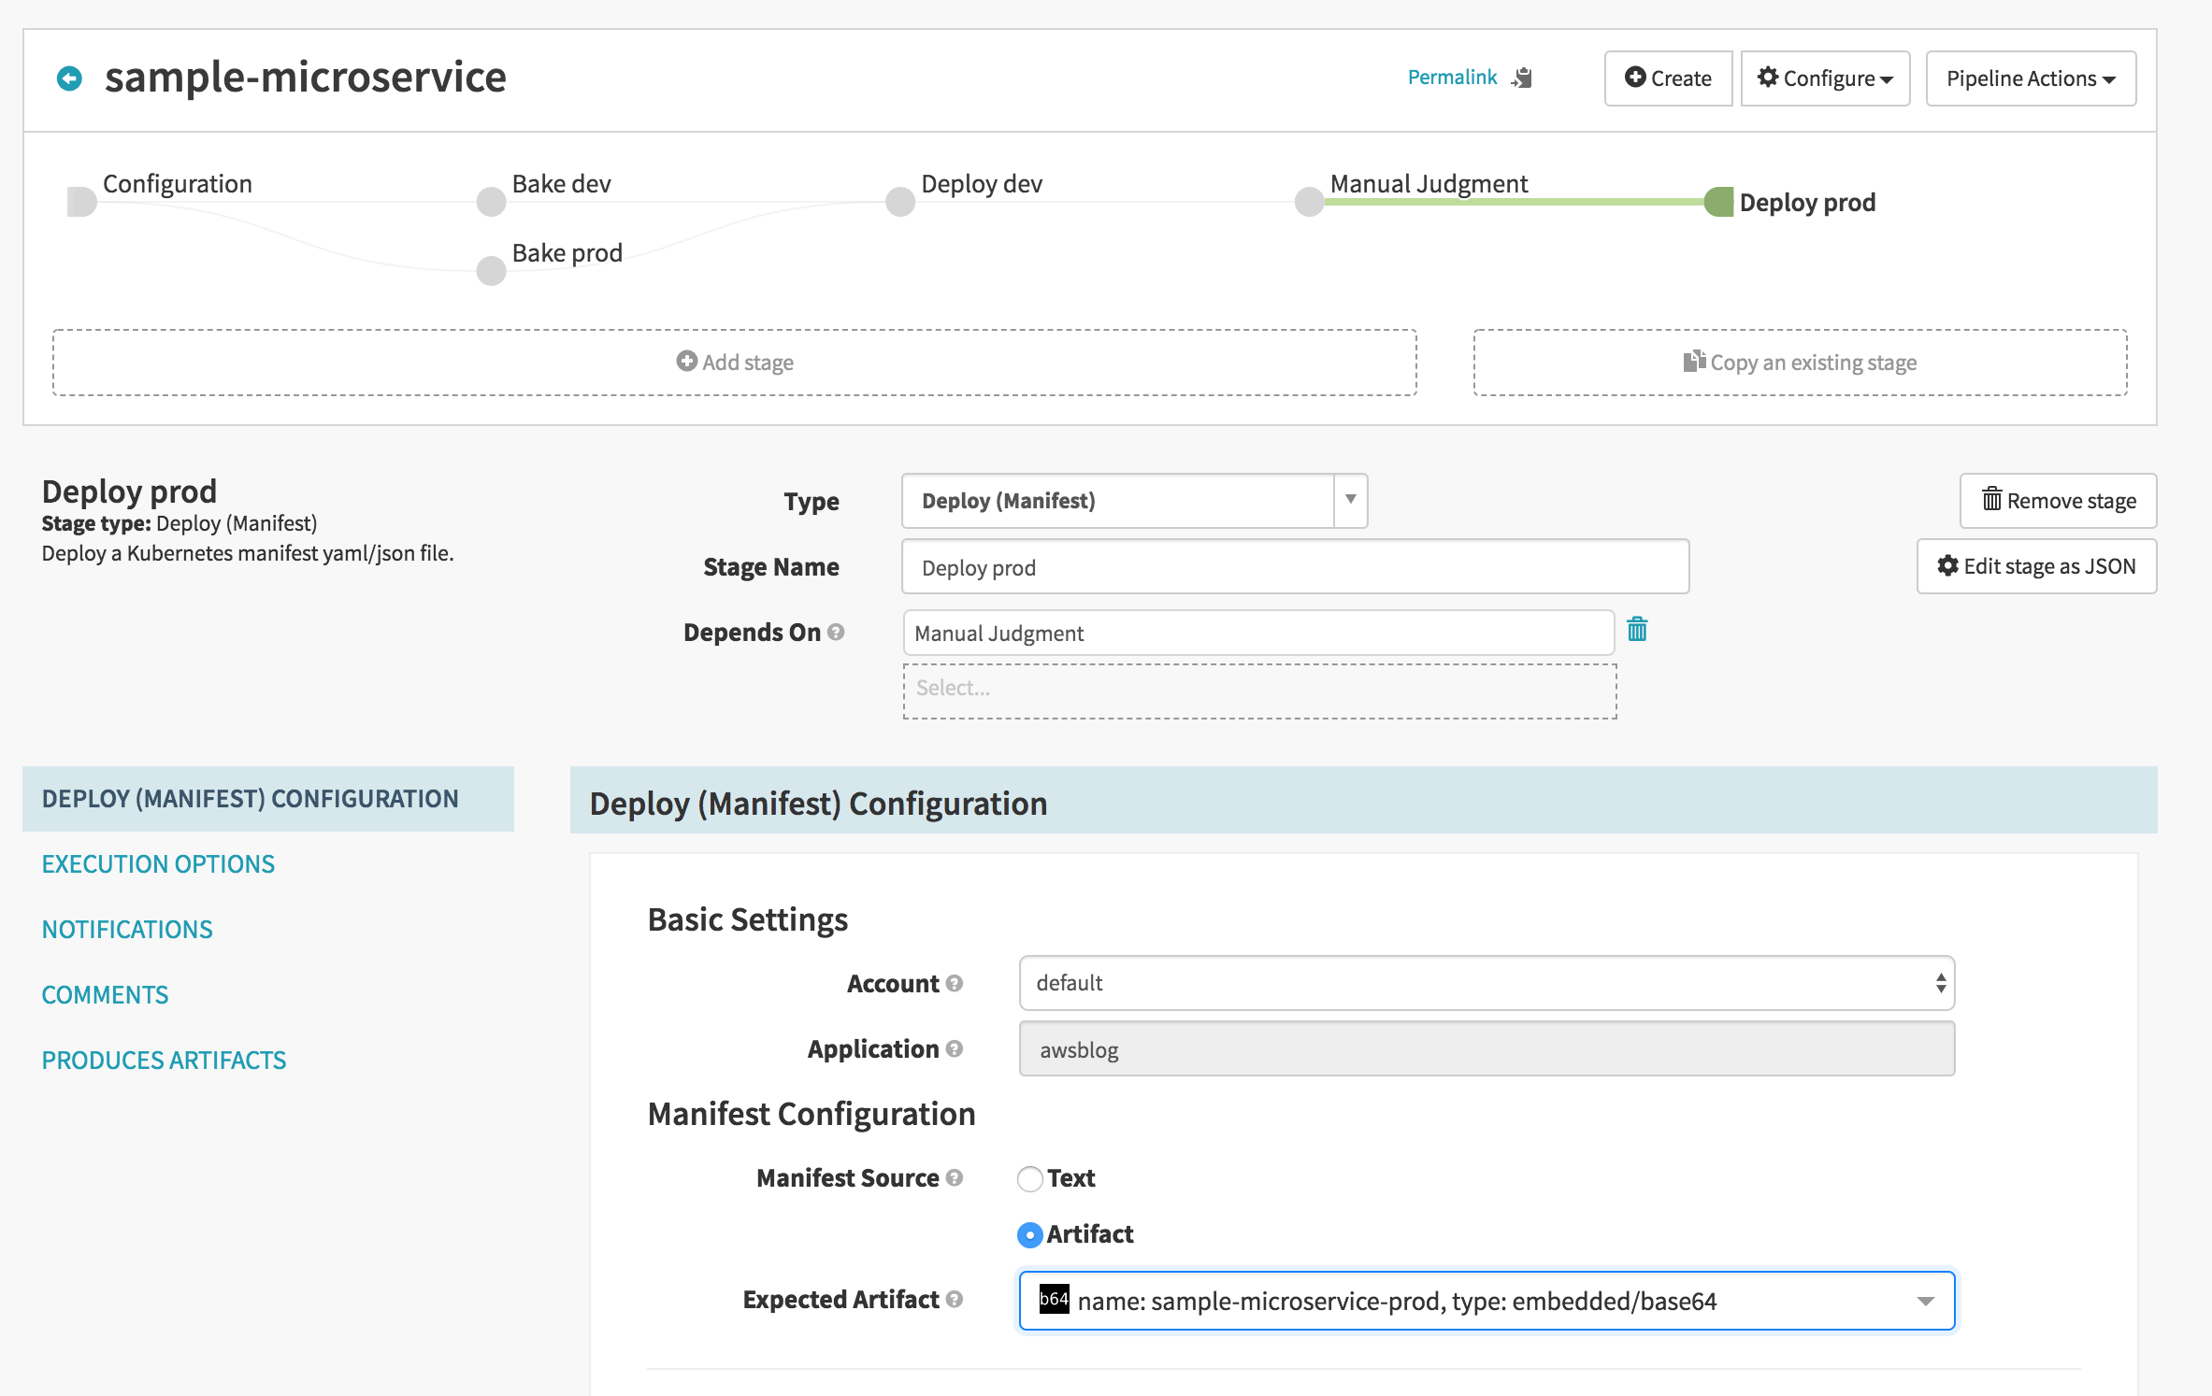Copy permalink using the clipboard icon
Image resolution: width=2212 pixels, height=1396 pixels.
[x=1523, y=78]
